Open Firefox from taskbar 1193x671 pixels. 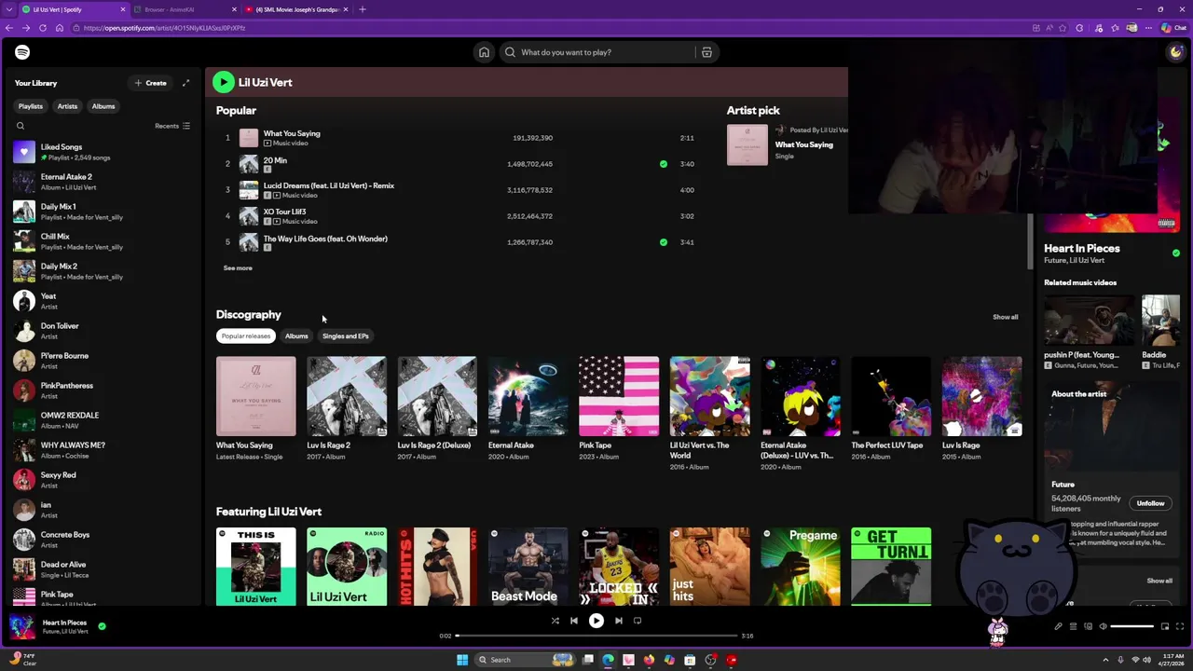pos(649,660)
